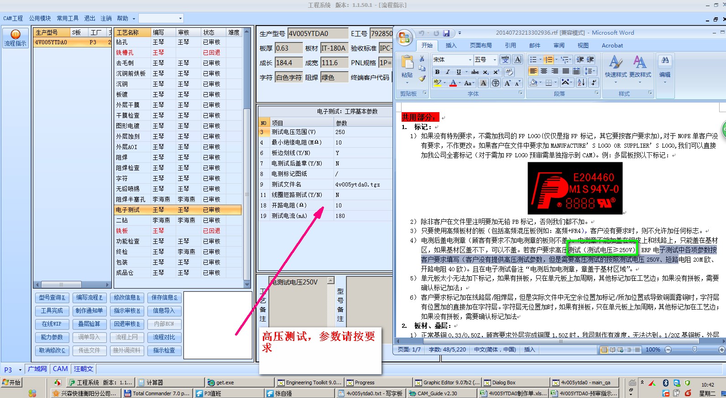The image size is (726, 398).
Task: Toggle show paragraph marks
Action: [593, 83]
